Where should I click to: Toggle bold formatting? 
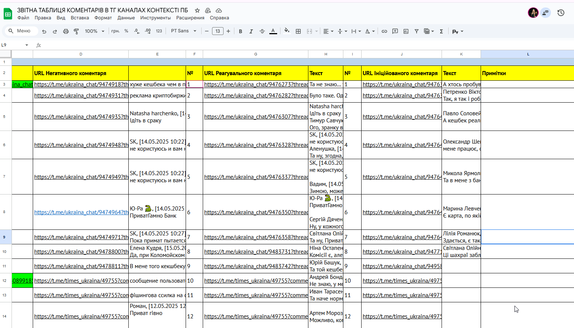(241, 31)
